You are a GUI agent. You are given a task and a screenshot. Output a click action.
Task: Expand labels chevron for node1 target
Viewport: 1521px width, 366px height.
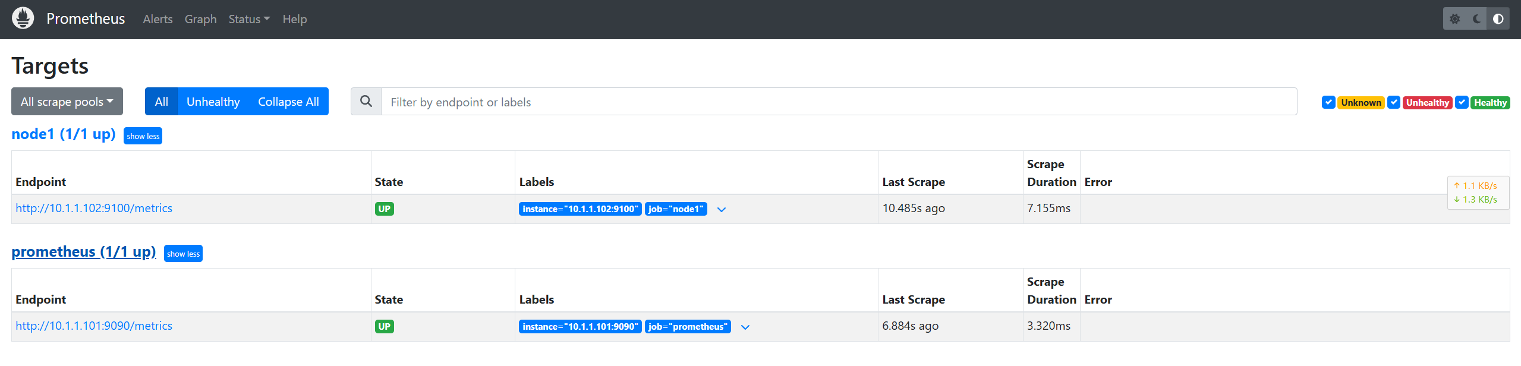[722, 209]
